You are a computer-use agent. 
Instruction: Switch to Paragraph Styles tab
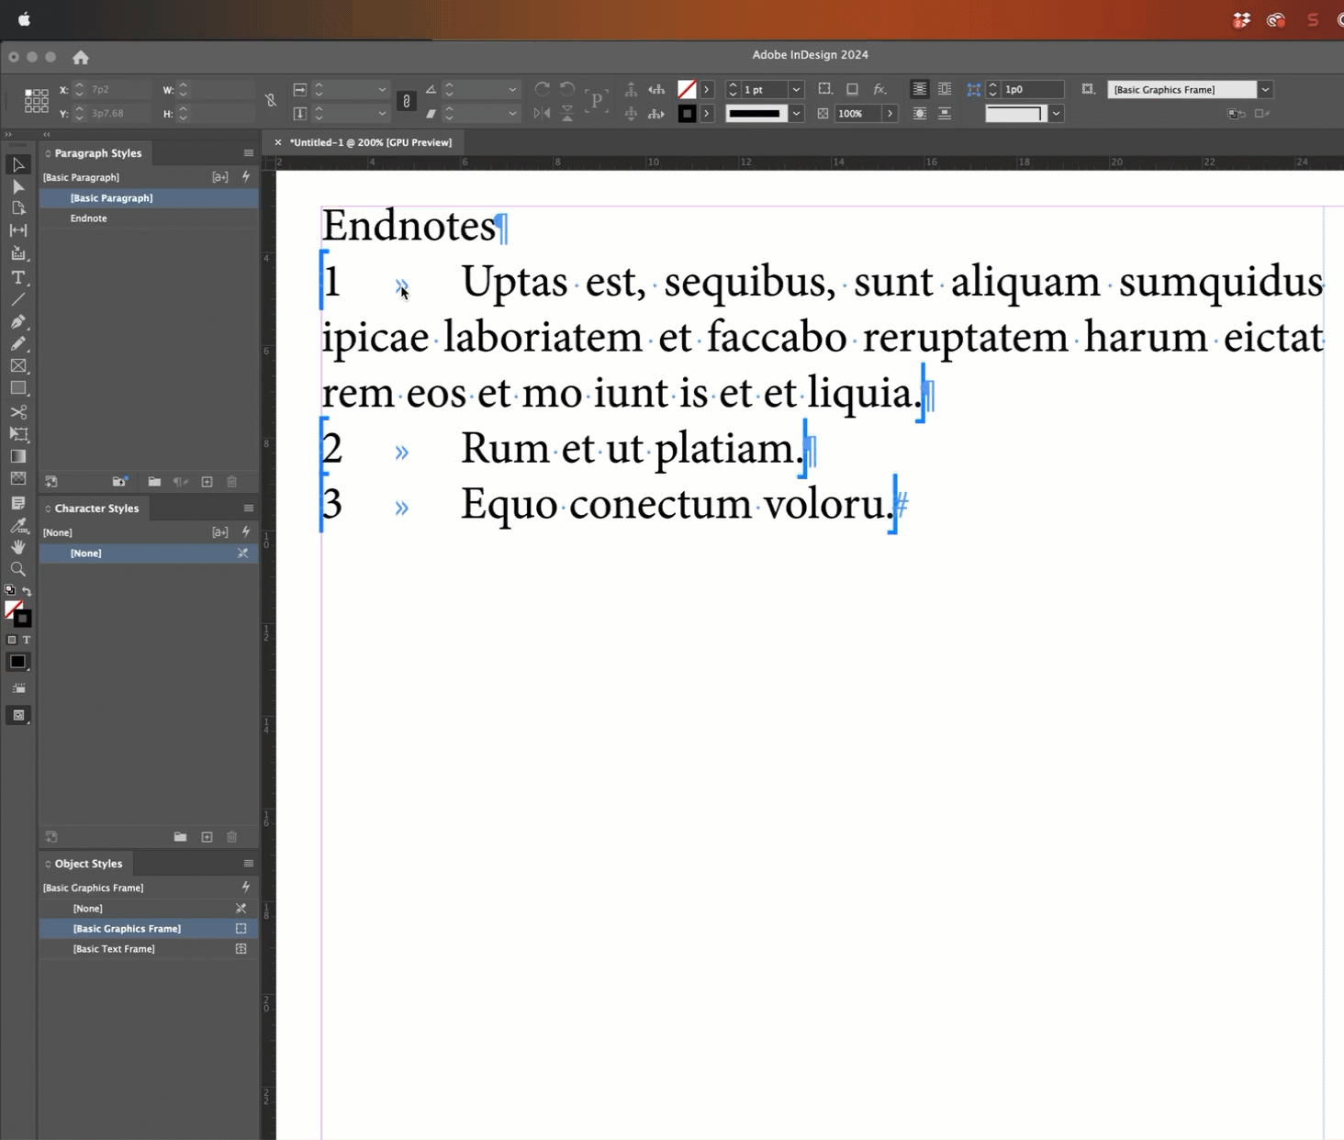pos(97,153)
